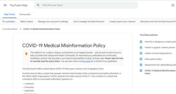Click the orange lightbulb tip icon
Viewport: 176px width, 94px height.
[26, 54]
